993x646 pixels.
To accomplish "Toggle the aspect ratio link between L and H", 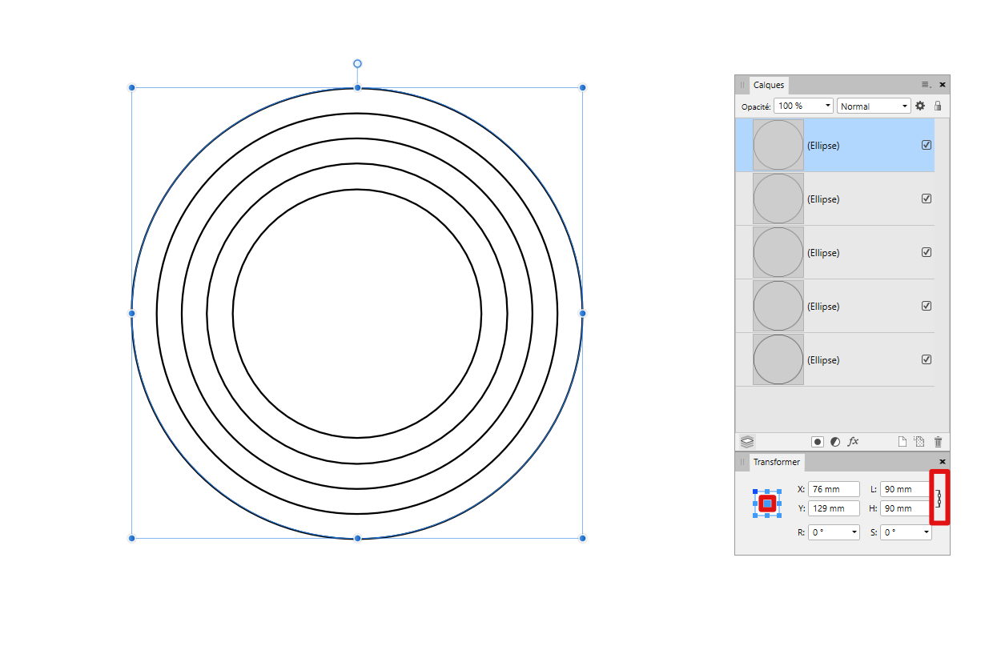I will 939,498.
